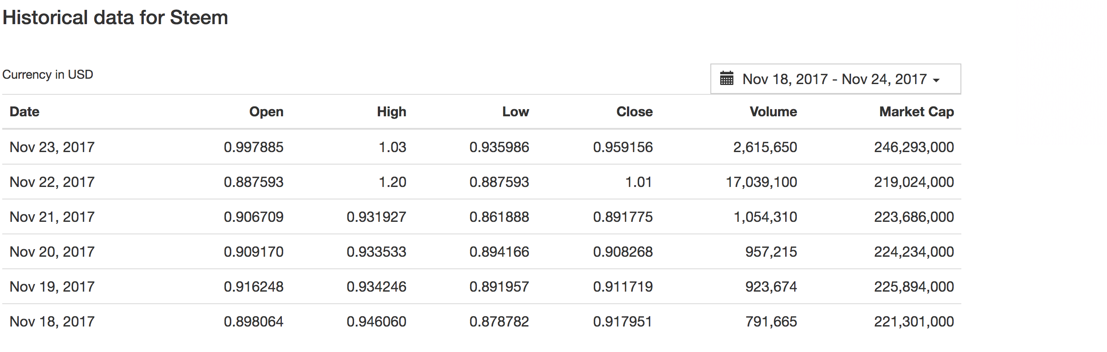Click the Historical data for Steem heading

click(x=115, y=18)
